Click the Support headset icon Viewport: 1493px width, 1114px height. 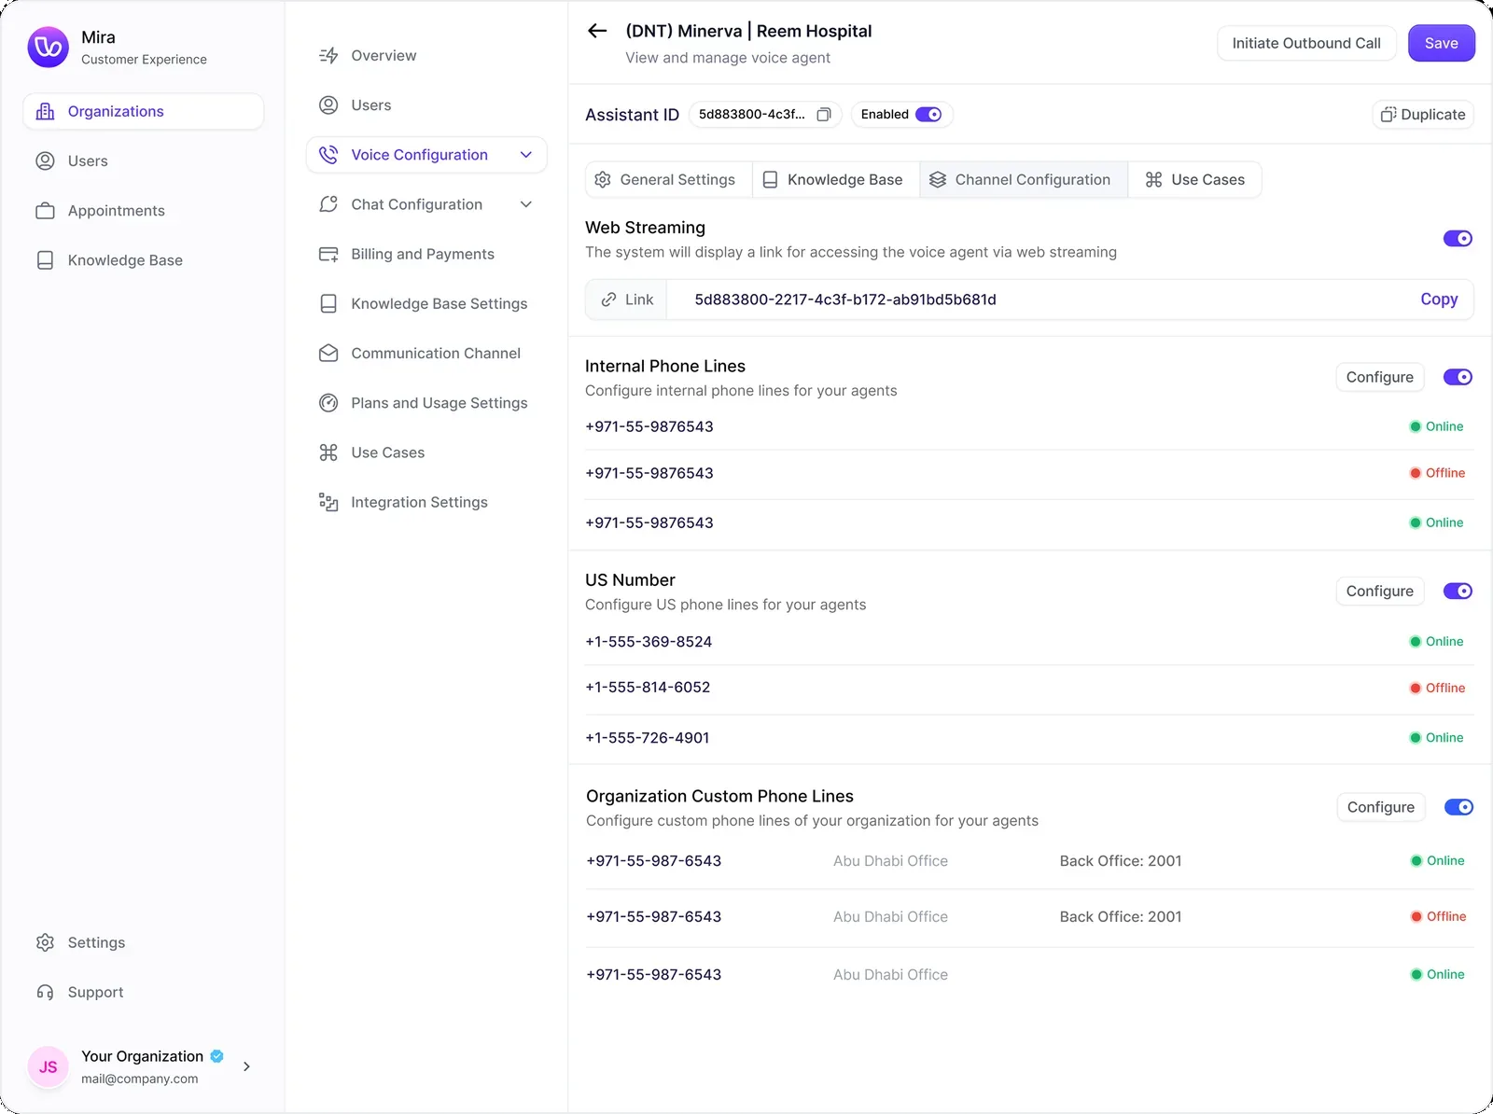[45, 992]
